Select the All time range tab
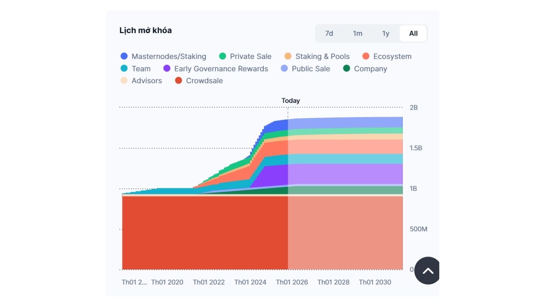The image size is (544, 306). click(x=413, y=33)
